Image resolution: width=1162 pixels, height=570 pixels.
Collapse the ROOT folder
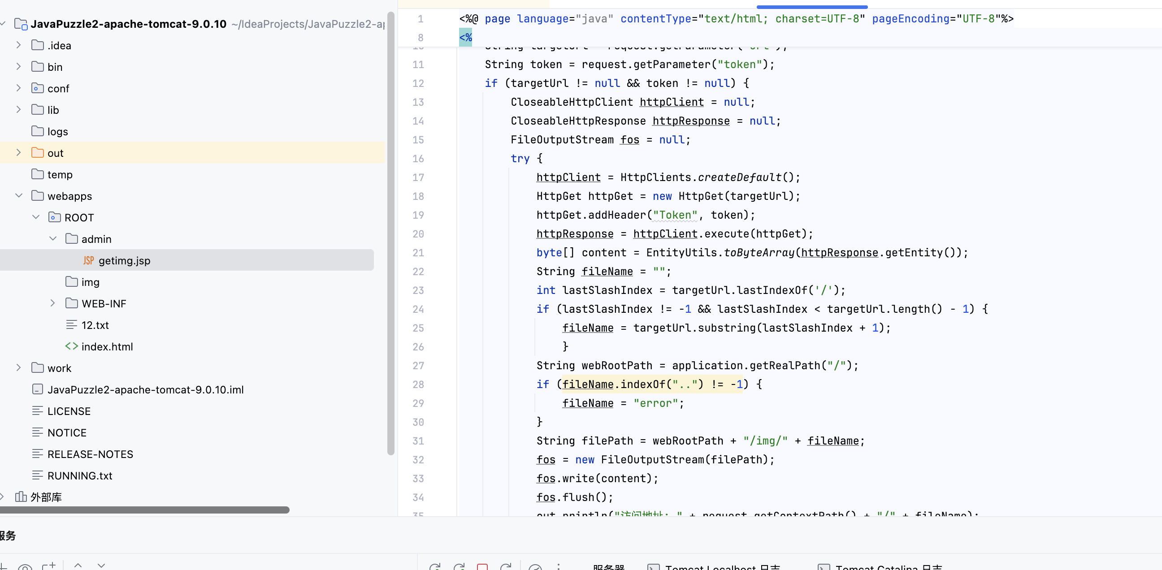[35, 217]
